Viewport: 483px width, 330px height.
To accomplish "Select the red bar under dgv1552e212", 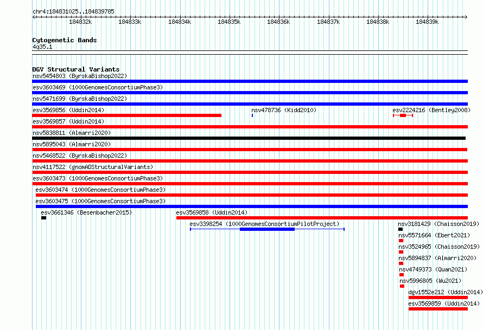I will (438, 297).
